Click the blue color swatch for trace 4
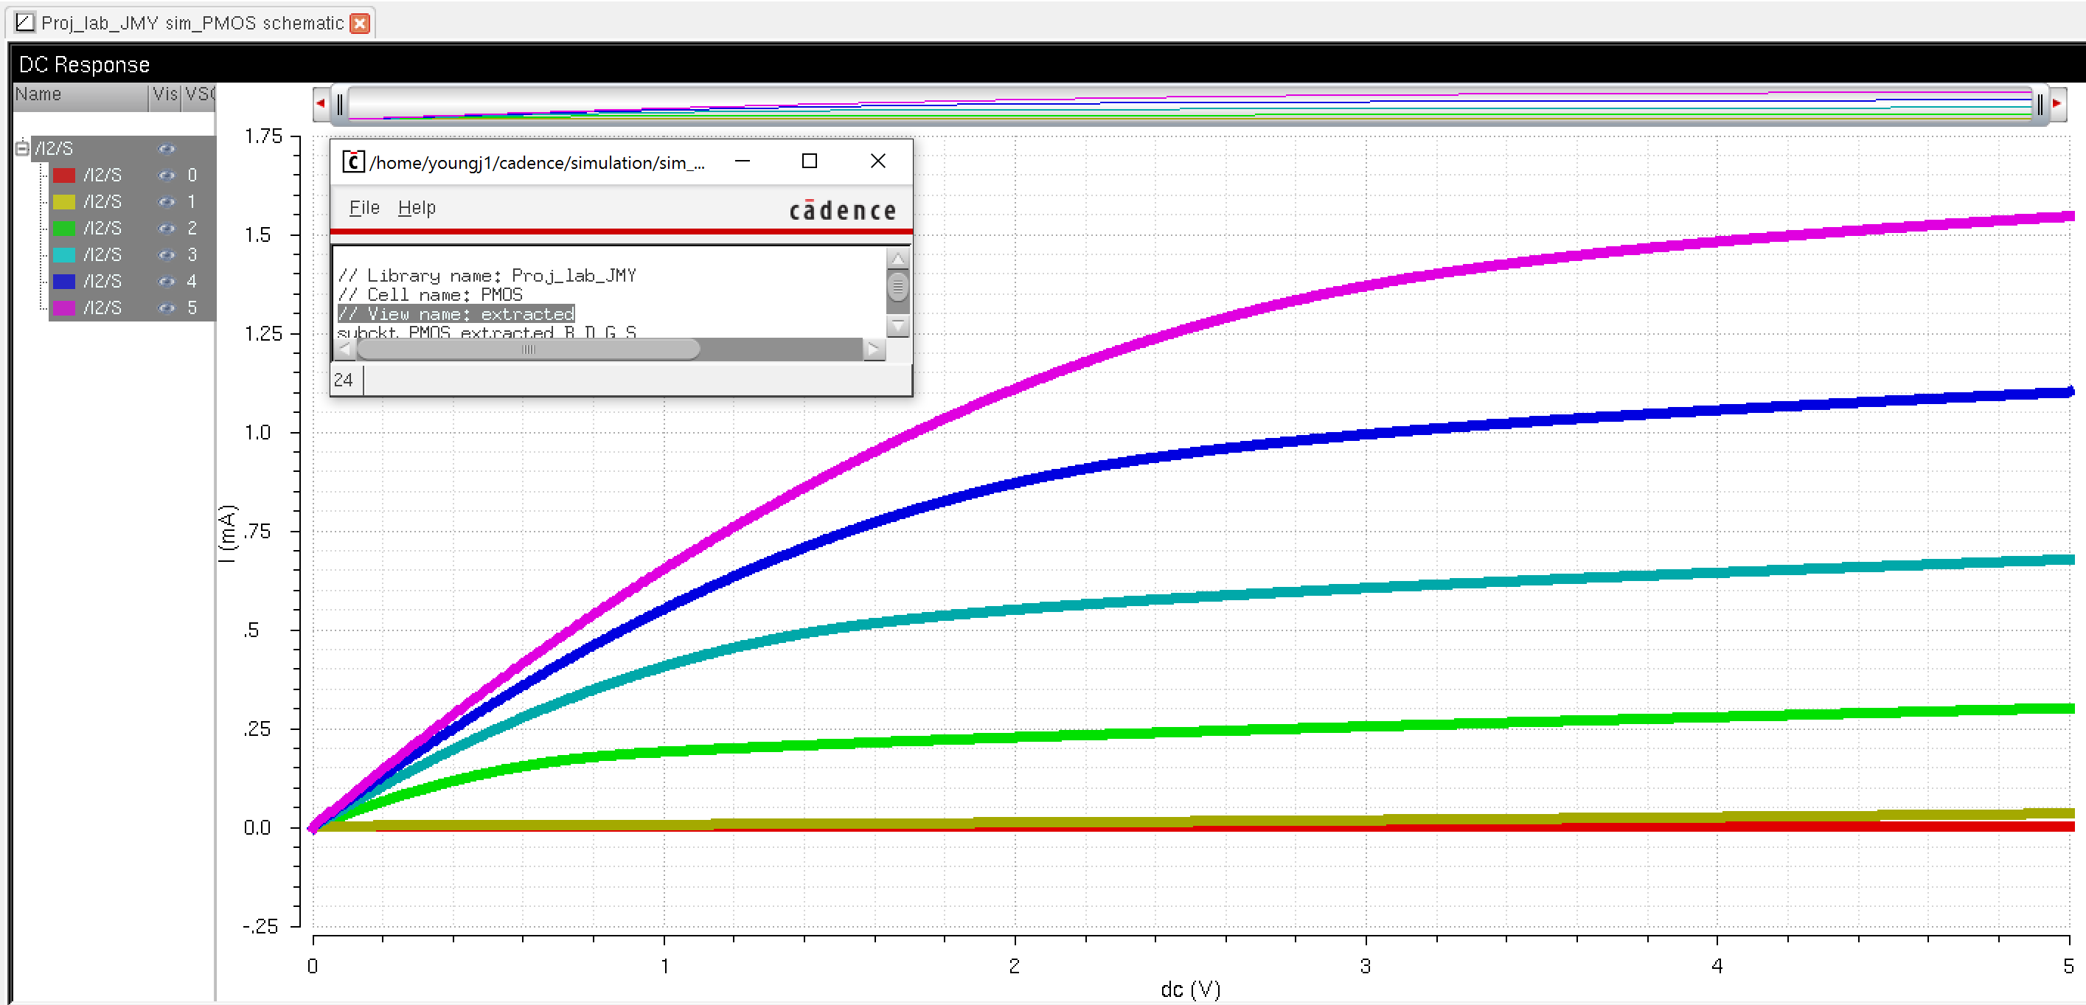 [64, 282]
